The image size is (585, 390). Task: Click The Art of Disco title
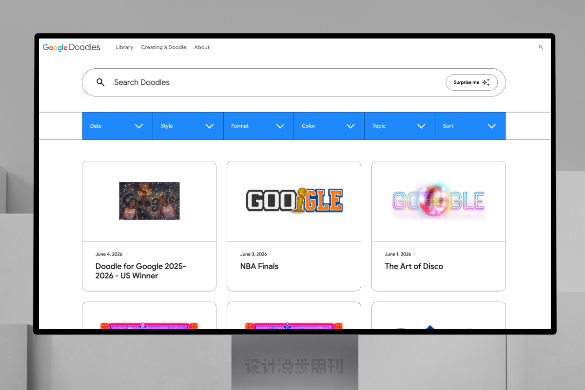pos(414,266)
